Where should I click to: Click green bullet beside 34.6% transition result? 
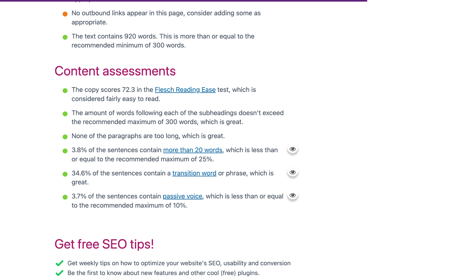point(65,174)
